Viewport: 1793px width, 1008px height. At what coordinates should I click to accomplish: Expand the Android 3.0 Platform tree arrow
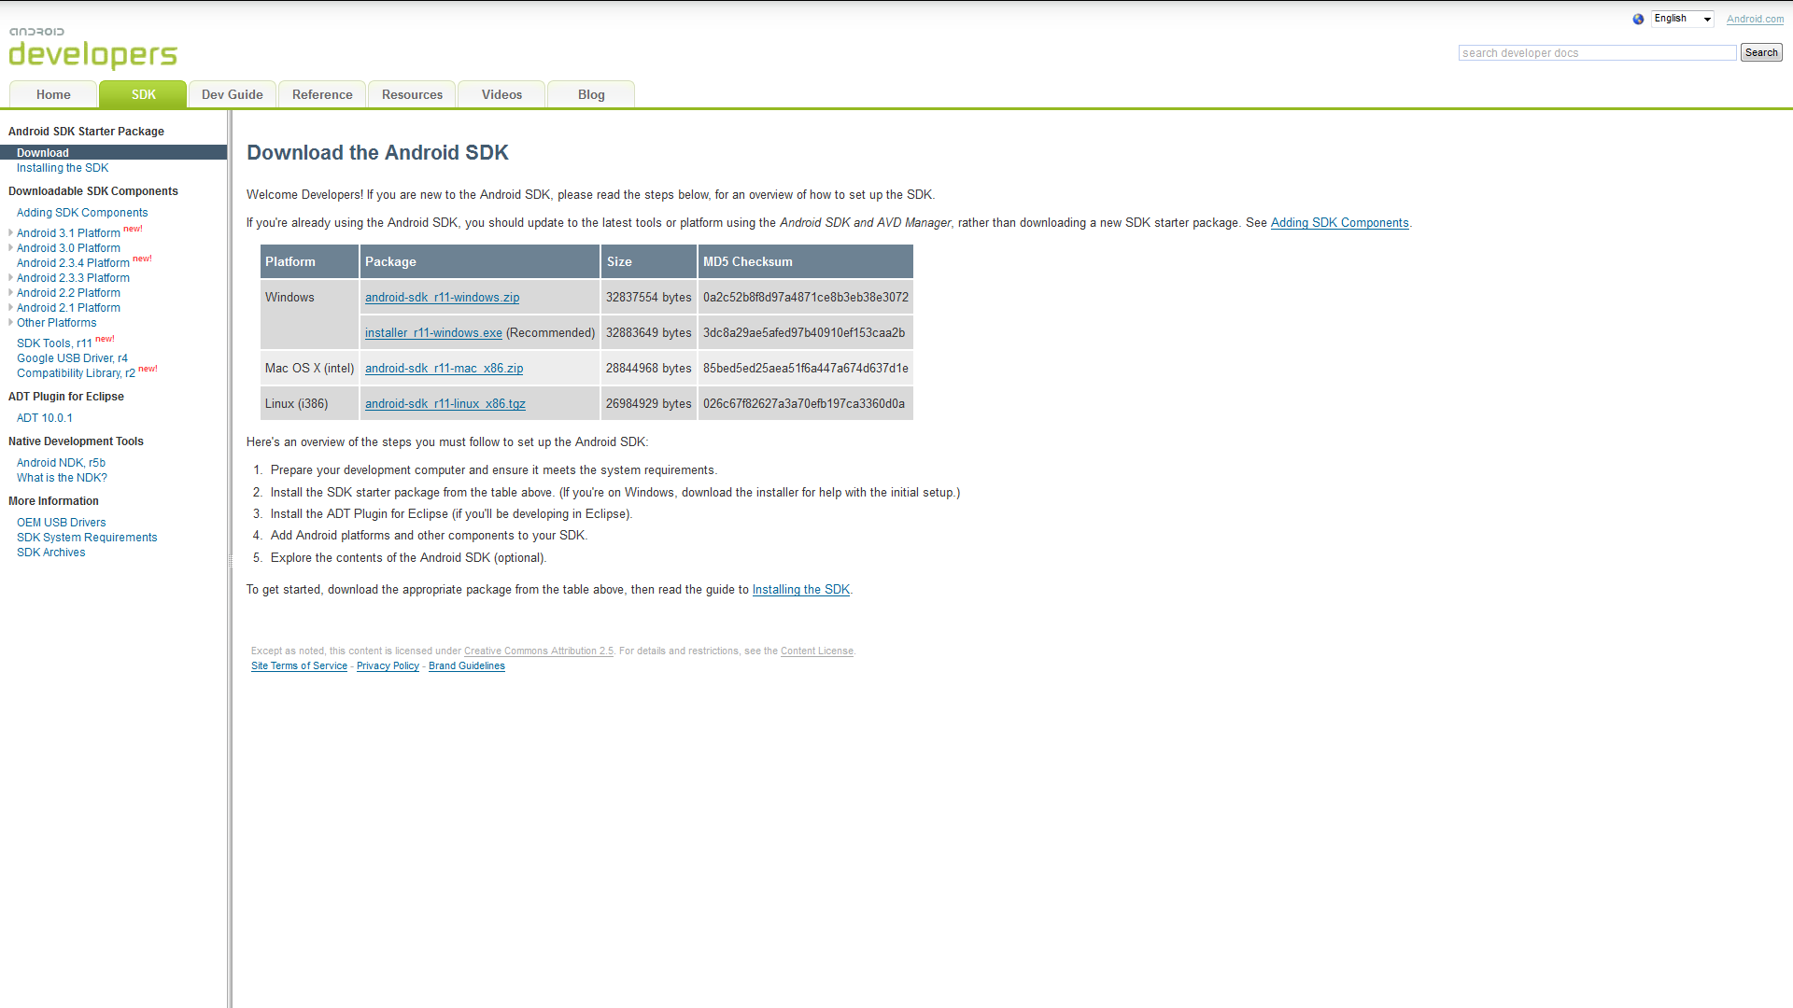pos(10,247)
